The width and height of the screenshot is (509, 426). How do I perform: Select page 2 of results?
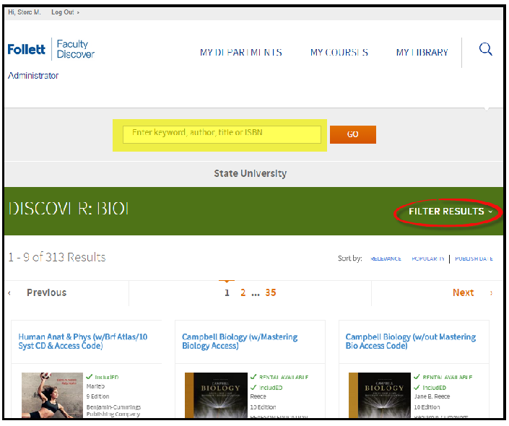tap(243, 292)
